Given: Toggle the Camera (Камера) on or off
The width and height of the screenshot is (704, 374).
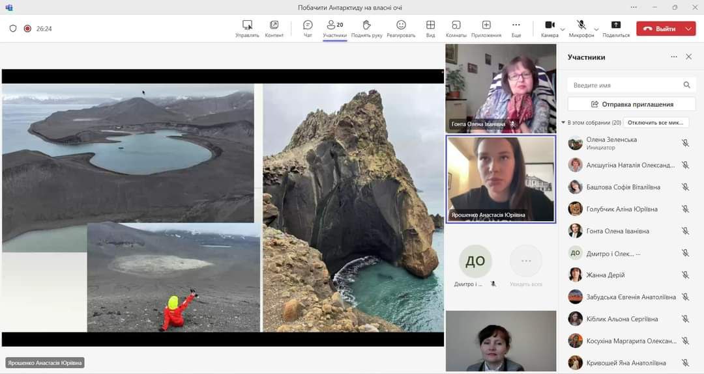Looking at the screenshot, I should 550,25.
